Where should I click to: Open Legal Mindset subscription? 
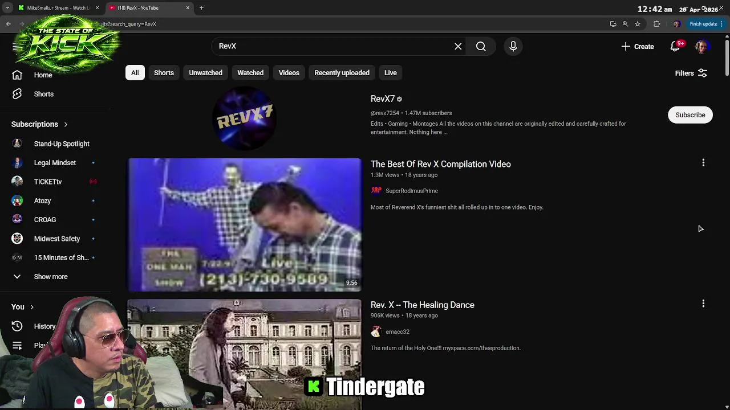[55, 163]
